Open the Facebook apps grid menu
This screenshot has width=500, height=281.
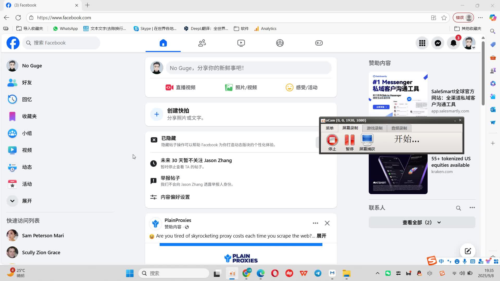[422, 43]
